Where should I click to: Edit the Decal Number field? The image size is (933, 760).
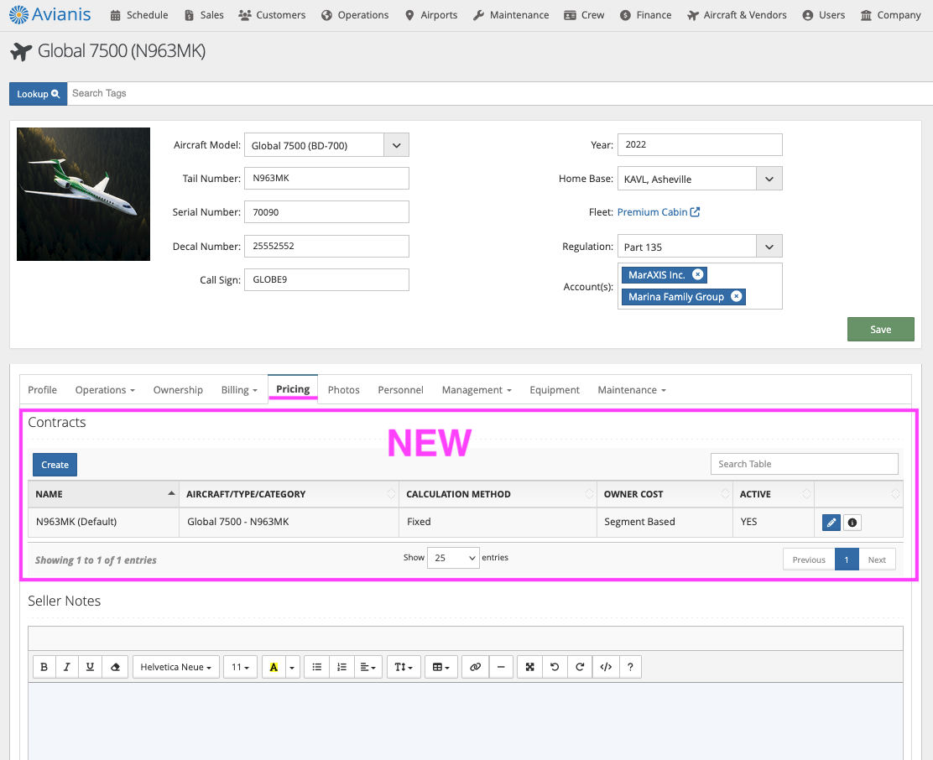tap(326, 246)
